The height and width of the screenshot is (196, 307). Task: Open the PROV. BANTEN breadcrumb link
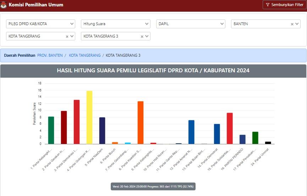coord(50,55)
